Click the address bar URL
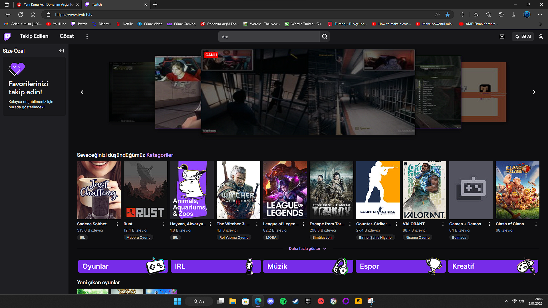Image resolution: width=548 pixels, height=308 pixels. pos(74,15)
